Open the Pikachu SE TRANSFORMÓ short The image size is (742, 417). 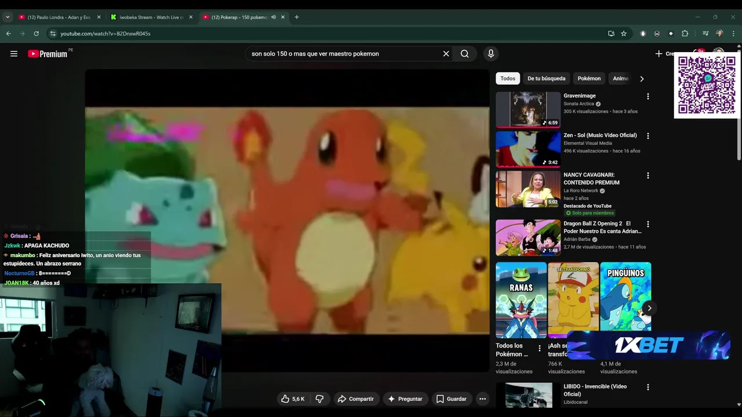(573, 299)
